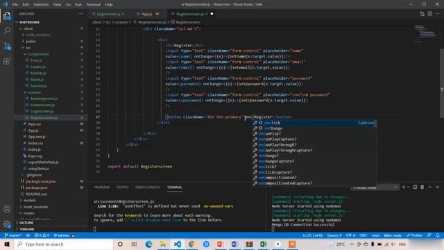Click Explorer more actions ellipsis
444x250 pixels.
coord(81,14)
